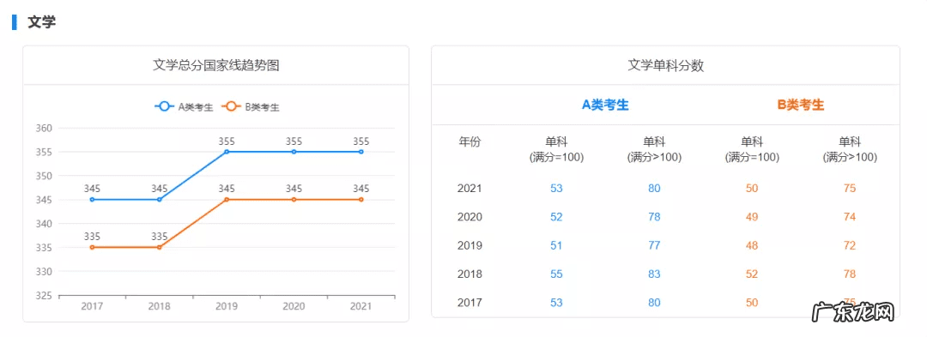Click 2019 row B类 score 72
Screen dimensions: 927x337
point(850,245)
